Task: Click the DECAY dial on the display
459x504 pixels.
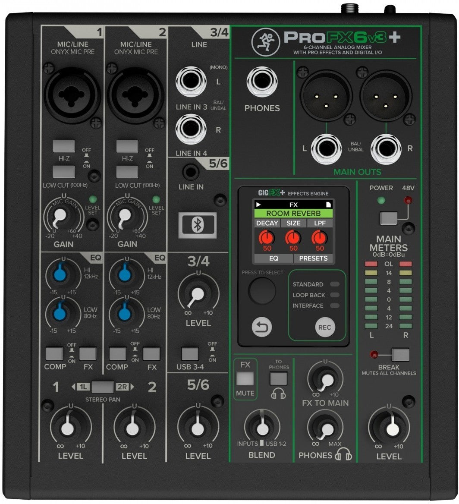Action: pos(267,238)
